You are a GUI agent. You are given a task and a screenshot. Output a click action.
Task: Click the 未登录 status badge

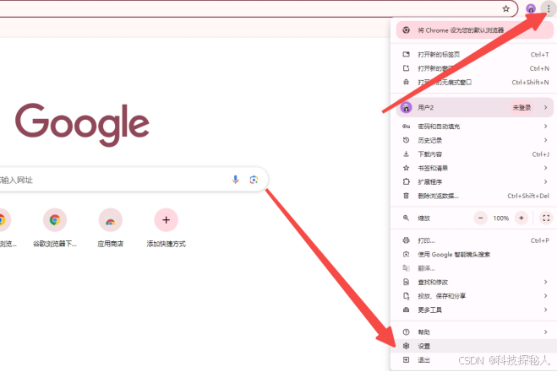[x=522, y=107]
